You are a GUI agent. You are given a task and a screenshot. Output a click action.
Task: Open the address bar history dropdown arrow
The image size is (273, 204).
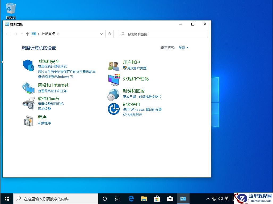pyautogui.click(x=101, y=34)
